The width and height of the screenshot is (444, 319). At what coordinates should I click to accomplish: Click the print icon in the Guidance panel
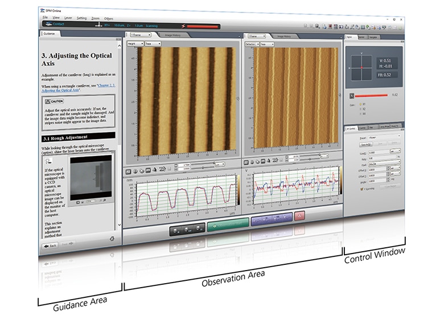point(112,238)
